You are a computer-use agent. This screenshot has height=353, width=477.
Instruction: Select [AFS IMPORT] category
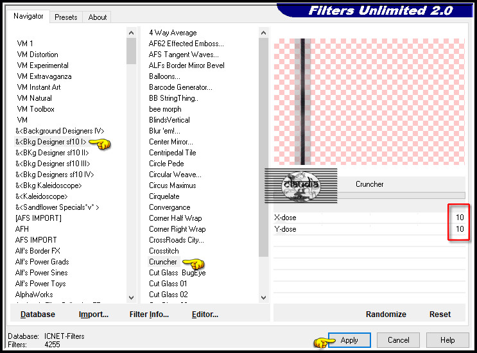[39, 218]
